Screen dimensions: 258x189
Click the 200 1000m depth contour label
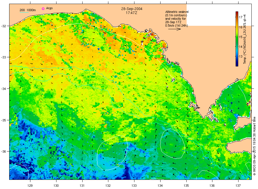click(28, 10)
